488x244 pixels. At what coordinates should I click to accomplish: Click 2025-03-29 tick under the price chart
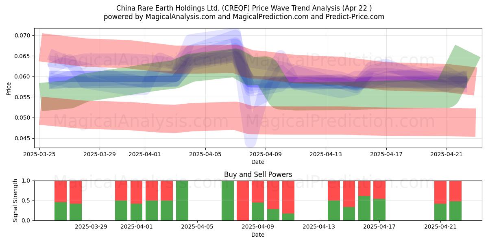100,154
